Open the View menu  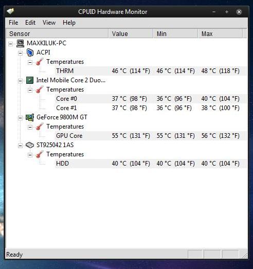coord(49,23)
